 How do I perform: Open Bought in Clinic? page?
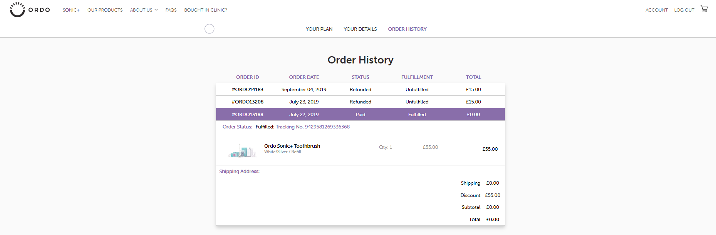pos(206,10)
